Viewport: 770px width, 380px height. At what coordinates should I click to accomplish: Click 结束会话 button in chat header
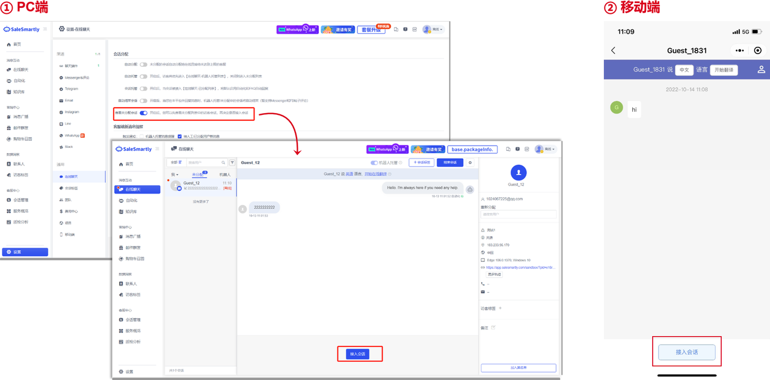(449, 162)
